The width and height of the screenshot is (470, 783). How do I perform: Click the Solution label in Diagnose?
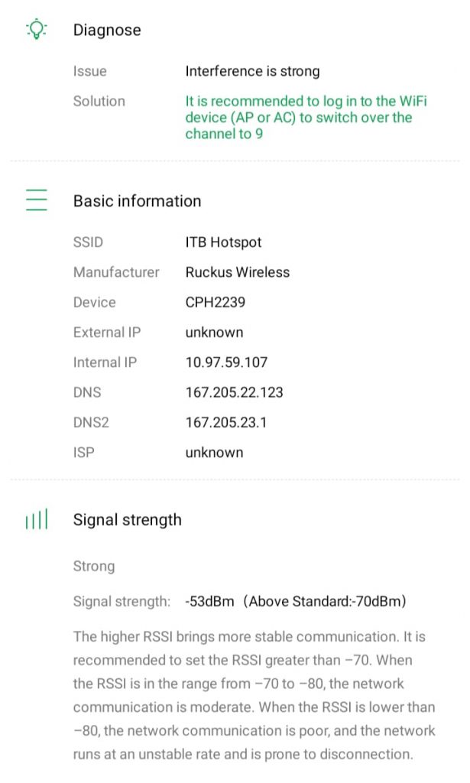99,101
